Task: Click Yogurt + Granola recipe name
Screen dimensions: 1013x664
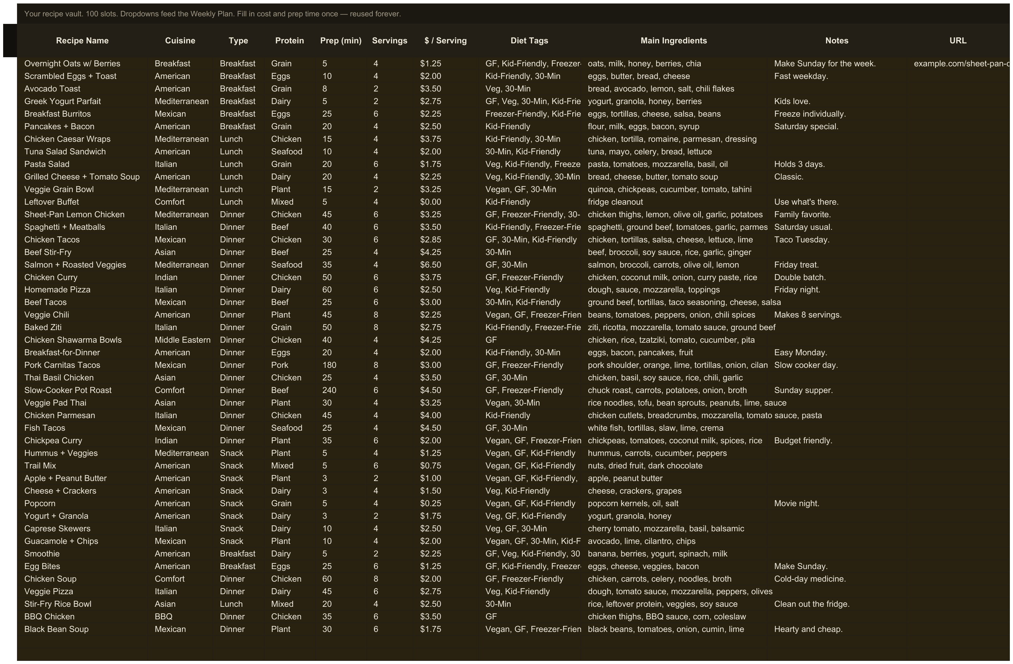Action: 82,516
